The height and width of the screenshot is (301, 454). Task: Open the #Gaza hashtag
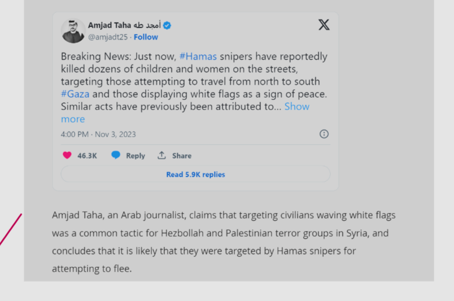[75, 94]
